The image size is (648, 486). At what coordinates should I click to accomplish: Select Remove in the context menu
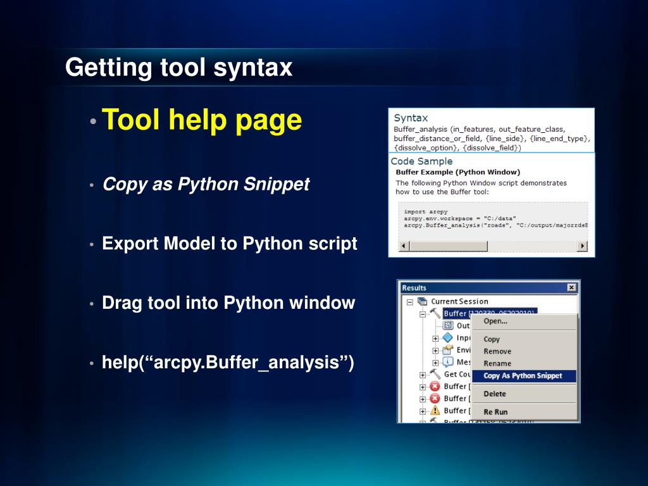524,351
